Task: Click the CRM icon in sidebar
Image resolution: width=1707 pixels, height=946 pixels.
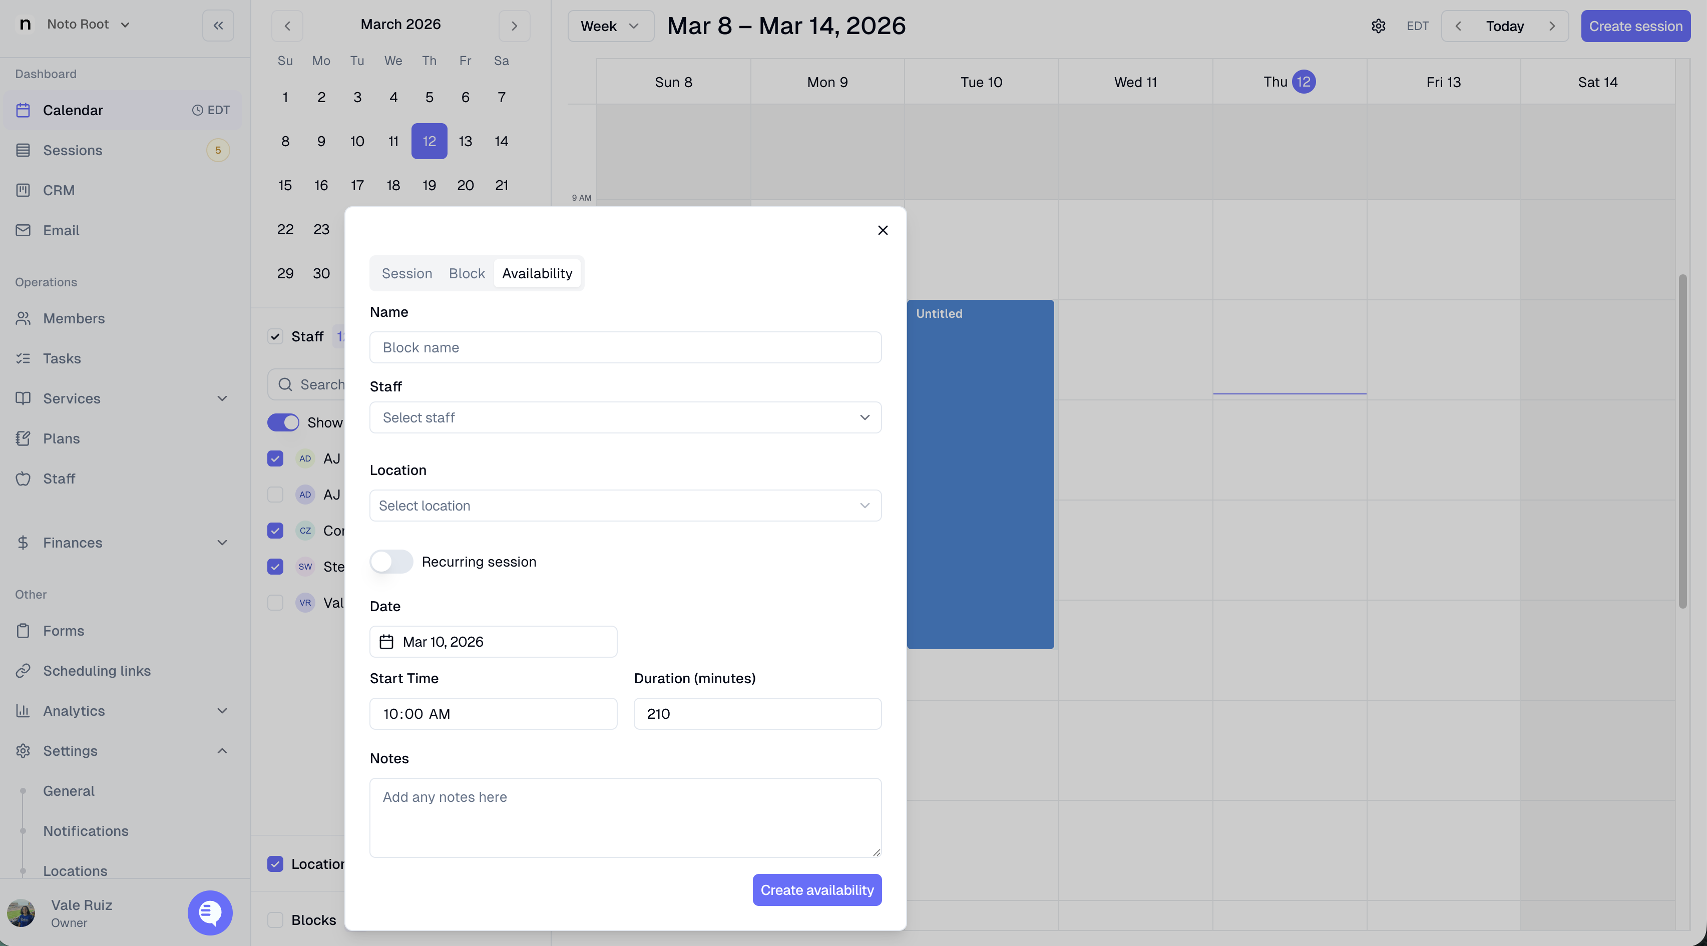Action: (23, 190)
